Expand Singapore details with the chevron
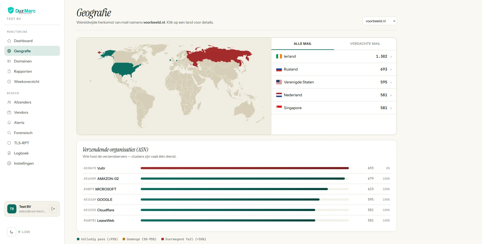The width and height of the screenshot is (482, 244). click(391, 108)
